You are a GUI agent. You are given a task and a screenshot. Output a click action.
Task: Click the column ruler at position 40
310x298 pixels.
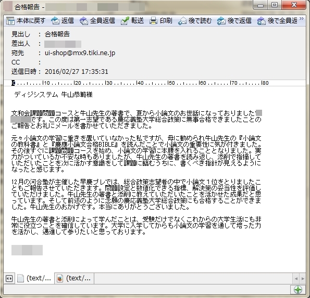140,83
